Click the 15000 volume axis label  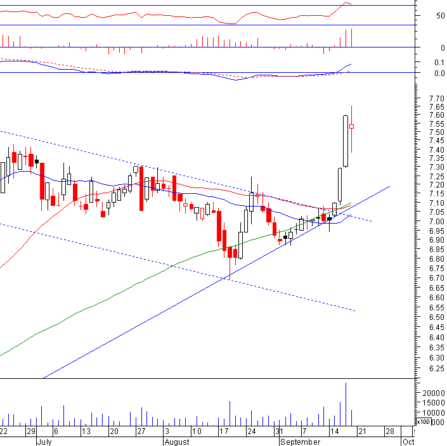click(433, 403)
